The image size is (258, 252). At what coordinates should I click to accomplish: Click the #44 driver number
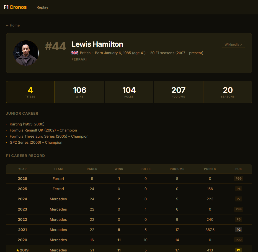(x=55, y=46)
